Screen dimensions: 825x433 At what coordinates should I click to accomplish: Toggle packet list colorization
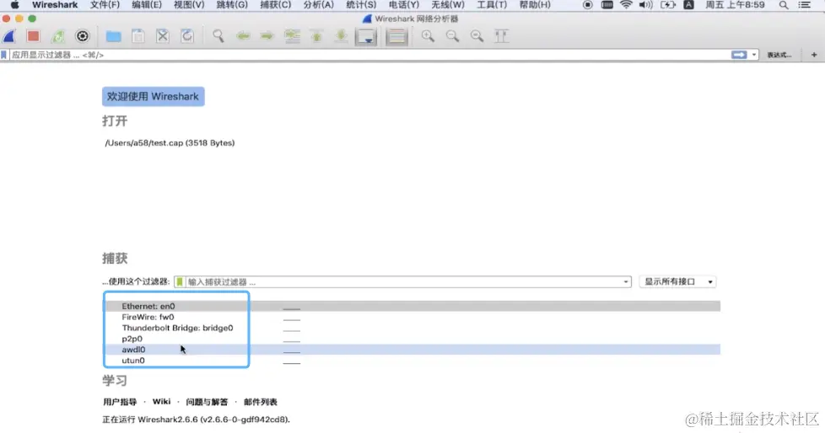click(396, 37)
